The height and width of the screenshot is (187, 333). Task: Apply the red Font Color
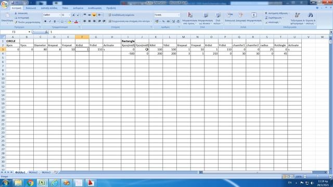[76, 21]
